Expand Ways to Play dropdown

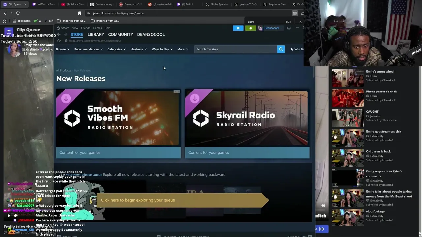pos(162,49)
